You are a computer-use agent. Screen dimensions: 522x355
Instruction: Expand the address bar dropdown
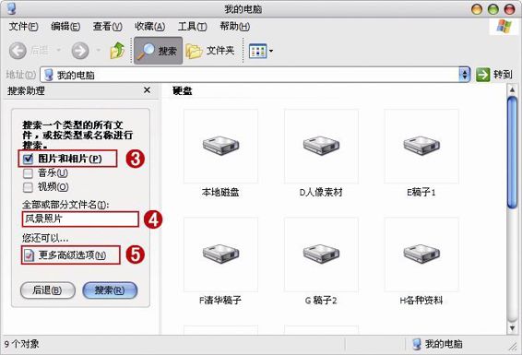click(465, 75)
